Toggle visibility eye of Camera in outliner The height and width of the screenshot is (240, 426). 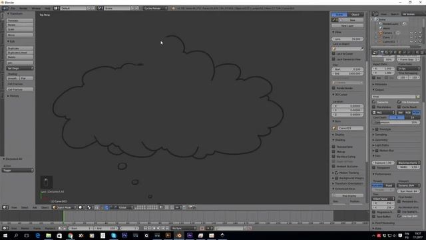tap(411, 33)
